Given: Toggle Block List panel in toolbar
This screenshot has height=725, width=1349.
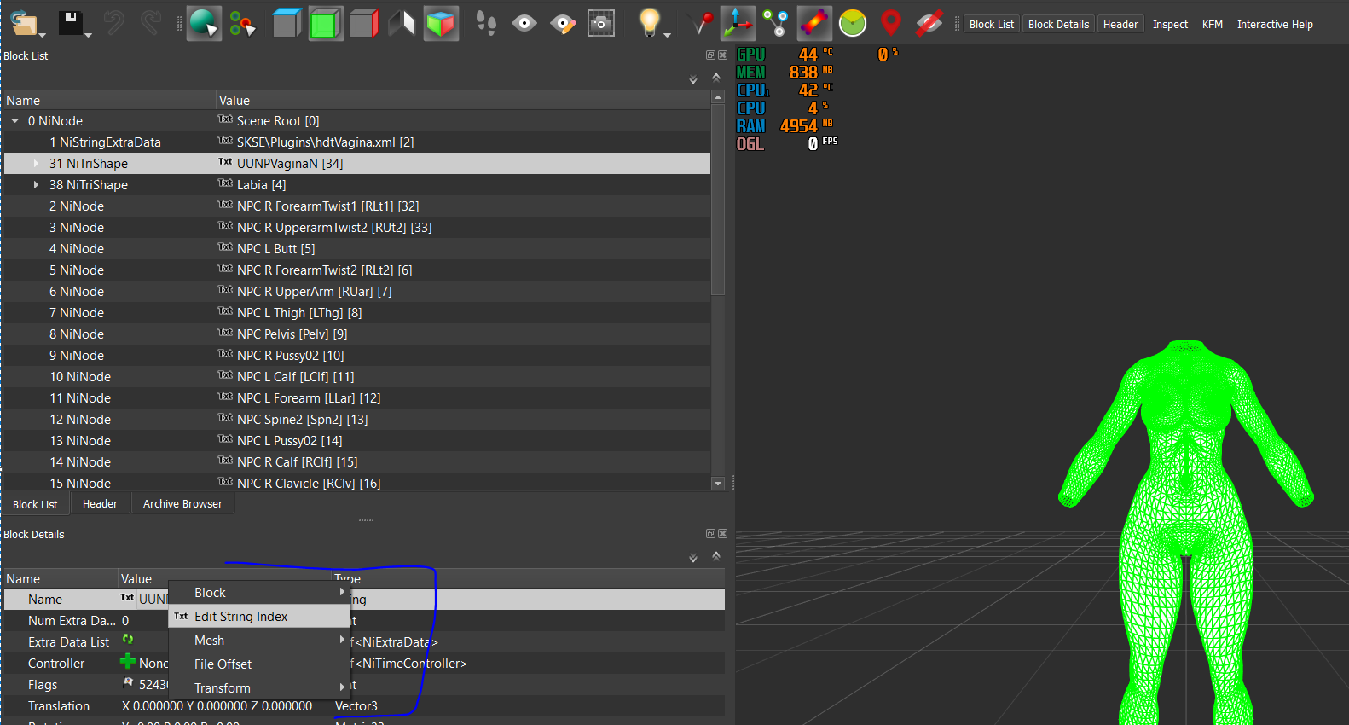Looking at the screenshot, I should (992, 25).
